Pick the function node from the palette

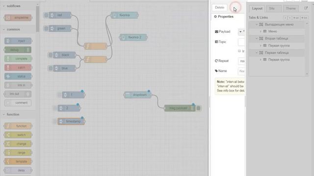point(18,126)
